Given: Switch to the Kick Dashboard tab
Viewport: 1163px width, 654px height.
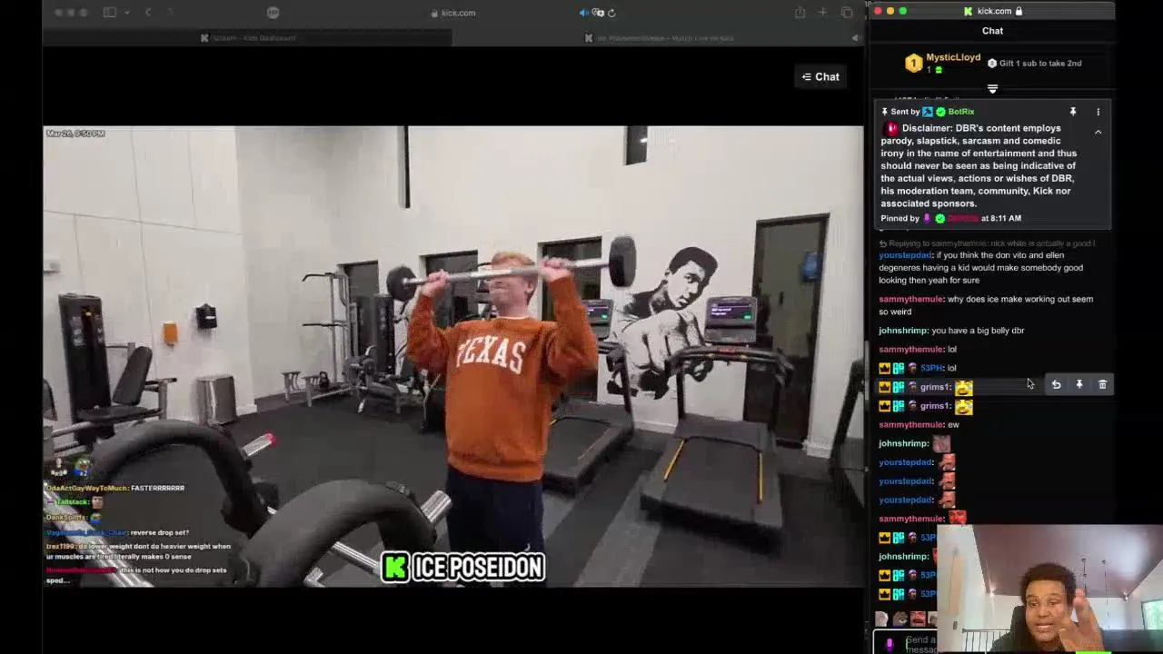Looking at the screenshot, I should tap(247, 38).
